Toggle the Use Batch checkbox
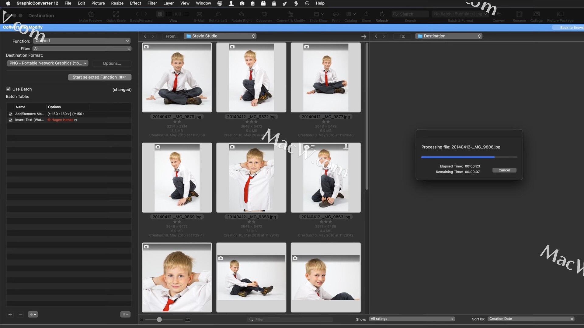 tap(9, 89)
